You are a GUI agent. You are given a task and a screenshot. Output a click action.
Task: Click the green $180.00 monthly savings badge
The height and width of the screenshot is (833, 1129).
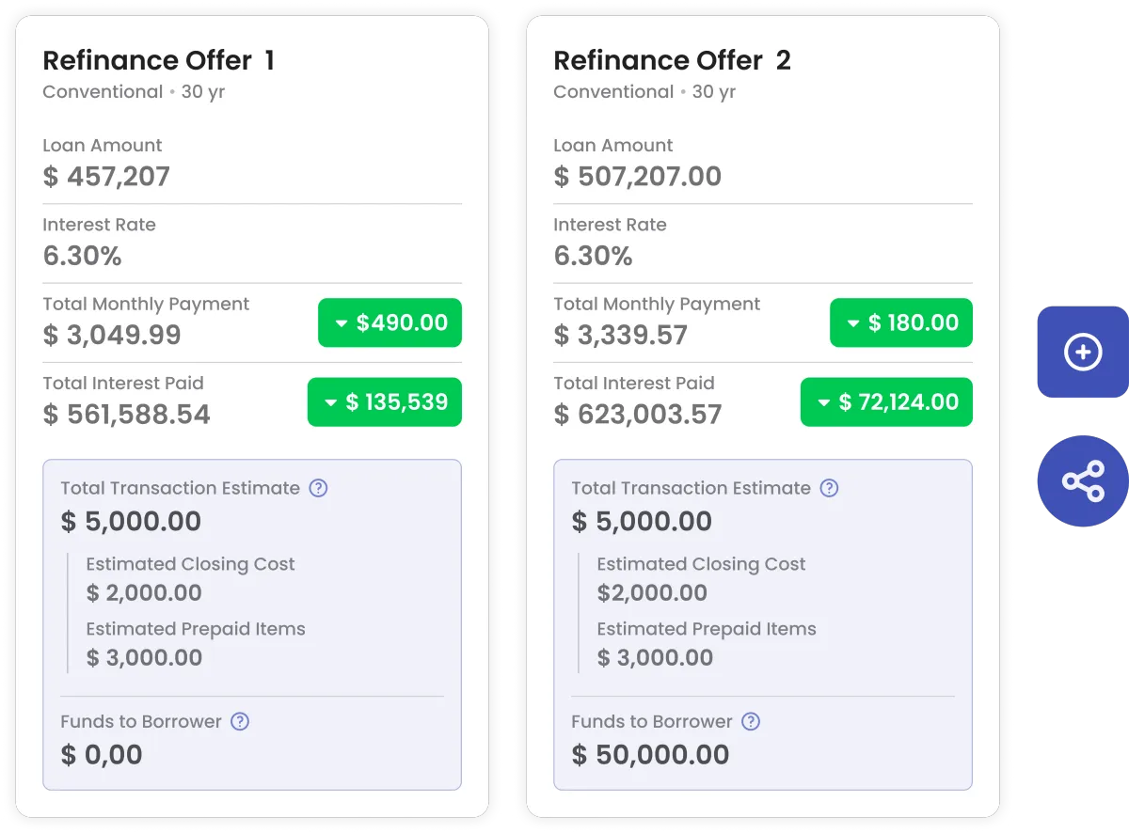tap(900, 322)
